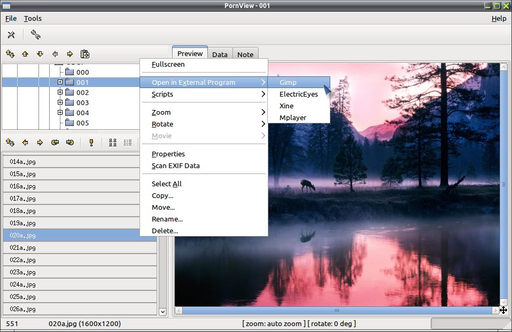Choose Fullscreen from the context menu
The width and height of the screenshot is (512, 332).
pos(204,65)
